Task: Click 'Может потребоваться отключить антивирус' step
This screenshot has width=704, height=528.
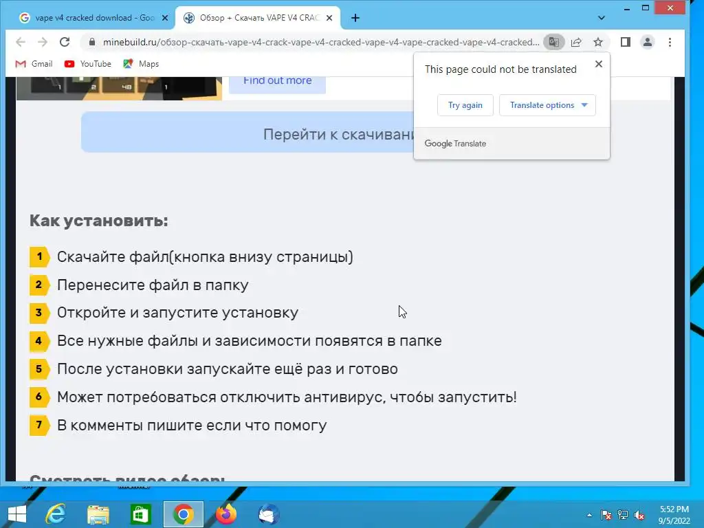Action: [287, 397]
